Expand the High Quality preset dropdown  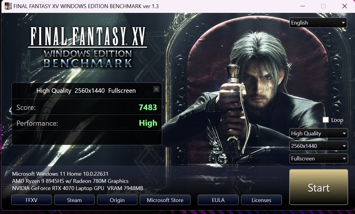[x=318, y=133]
